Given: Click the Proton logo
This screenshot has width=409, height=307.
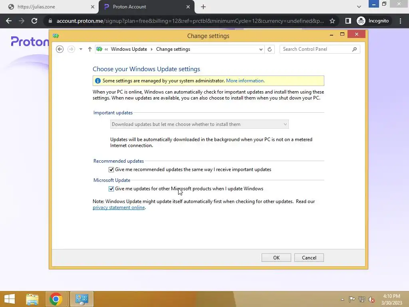Looking at the screenshot, I should click(x=30, y=42).
